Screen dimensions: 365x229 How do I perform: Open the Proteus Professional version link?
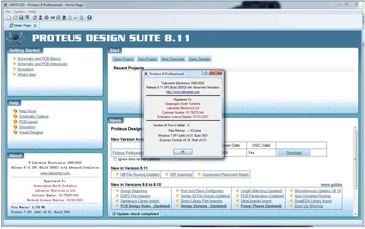coord(127,153)
